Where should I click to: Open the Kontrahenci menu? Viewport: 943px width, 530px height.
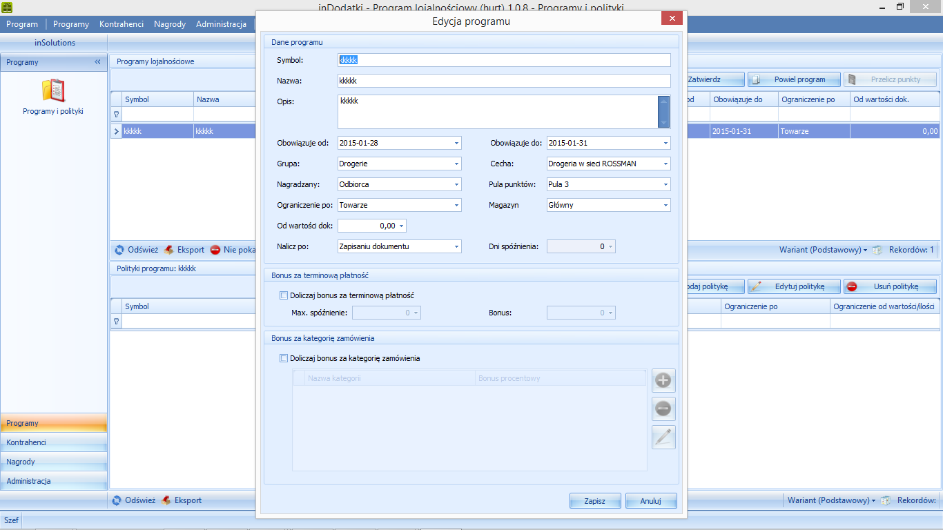[121, 24]
